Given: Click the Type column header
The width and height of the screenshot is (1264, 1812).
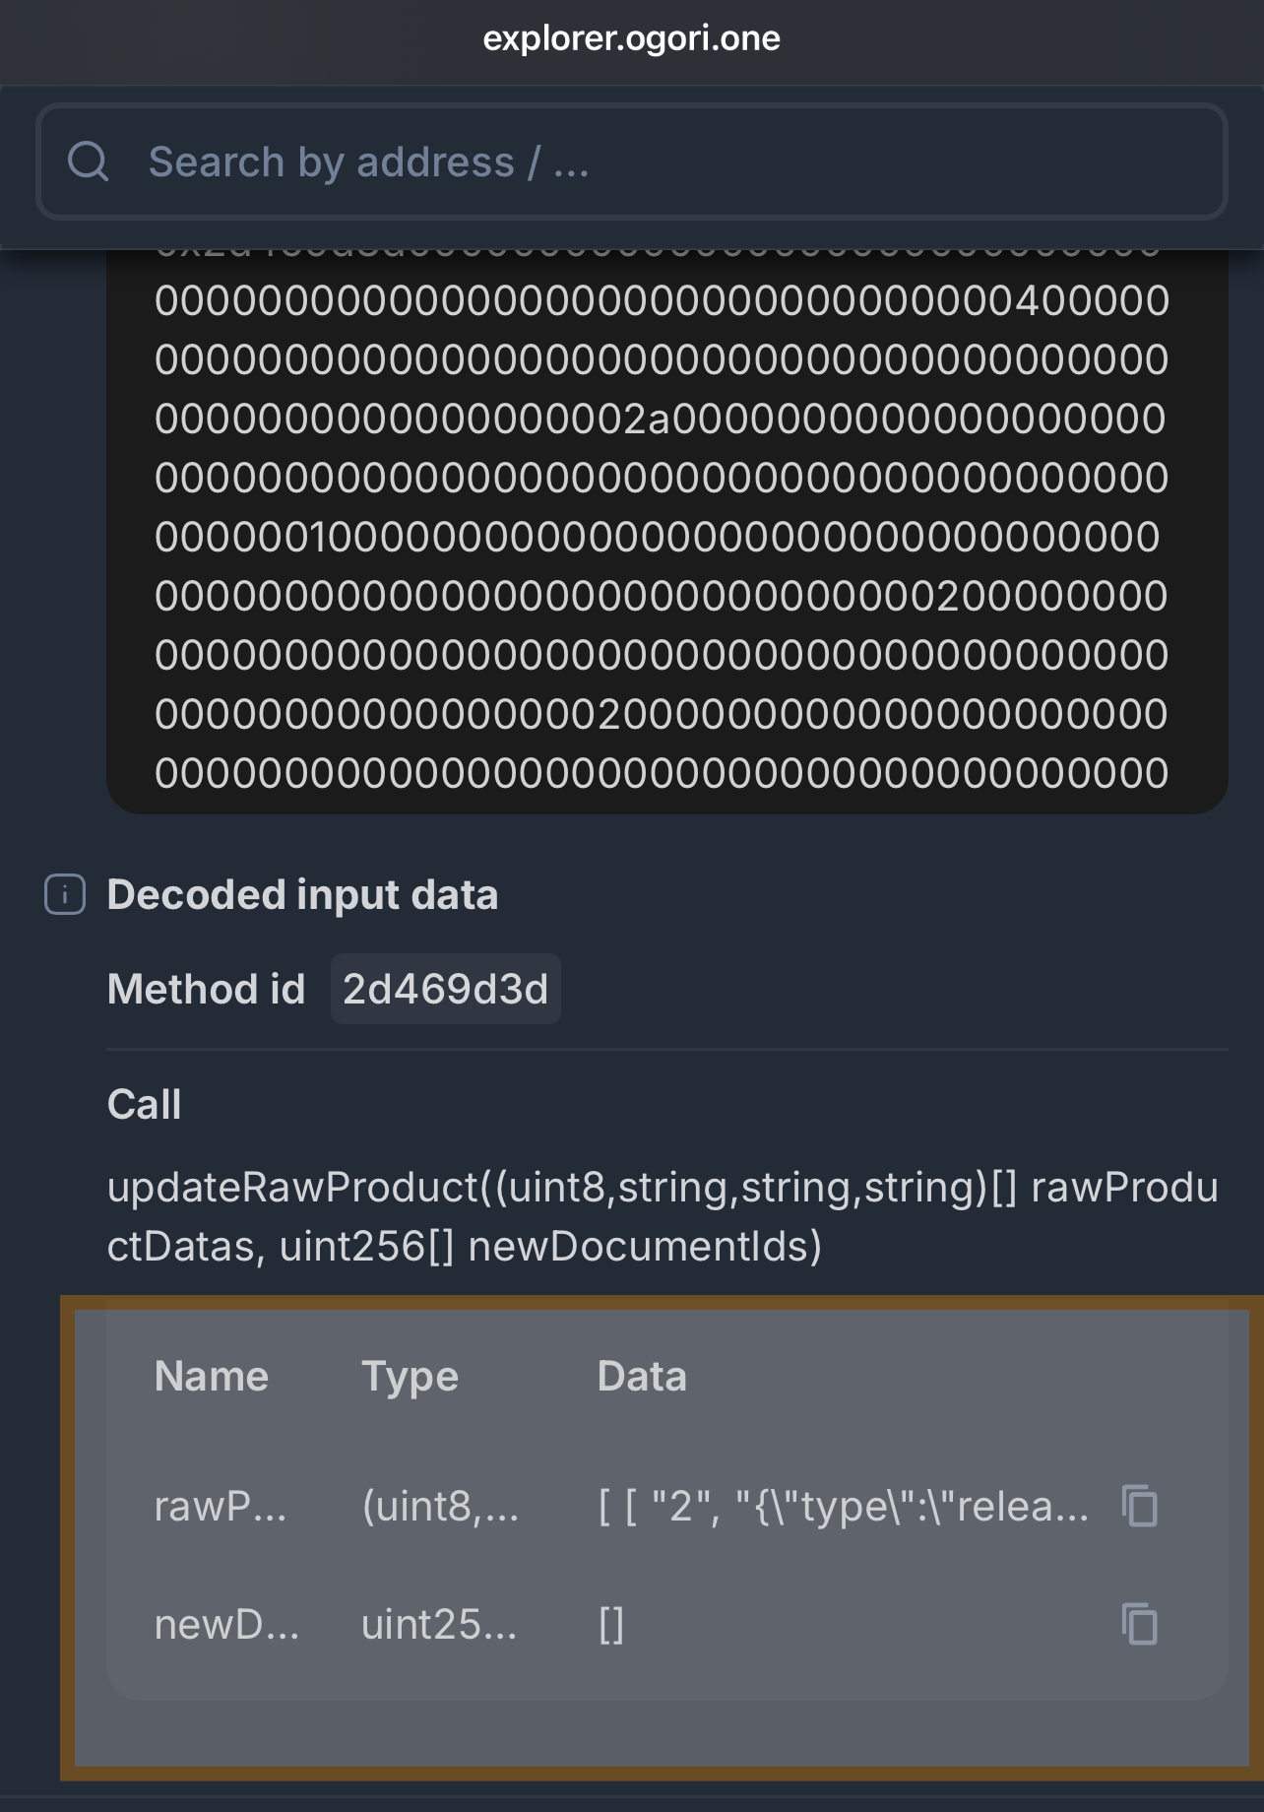Looking at the screenshot, I should click(x=410, y=1376).
